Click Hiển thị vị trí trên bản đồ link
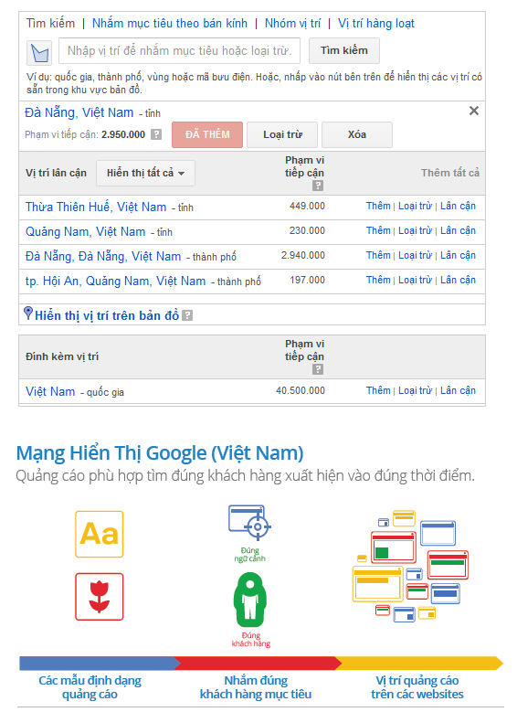 (x=107, y=315)
